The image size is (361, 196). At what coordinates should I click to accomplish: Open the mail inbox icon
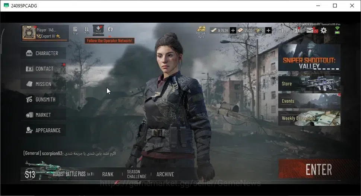click(310, 30)
